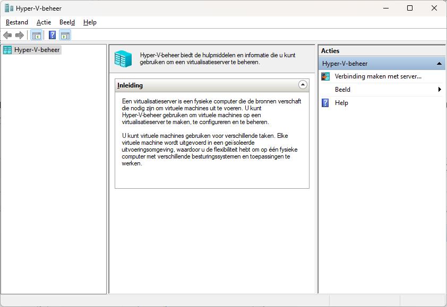Click the Help icon in the Acties pane
The height and width of the screenshot is (307, 447).
click(x=325, y=103)
